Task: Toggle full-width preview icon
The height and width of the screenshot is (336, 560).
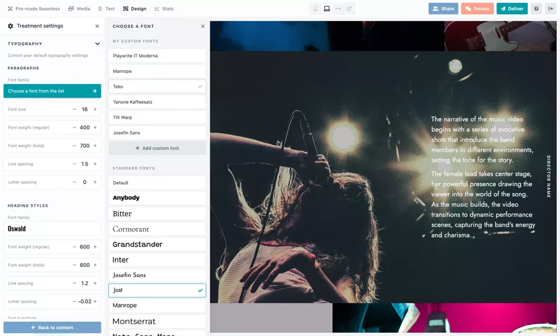Action: [338, 9]
